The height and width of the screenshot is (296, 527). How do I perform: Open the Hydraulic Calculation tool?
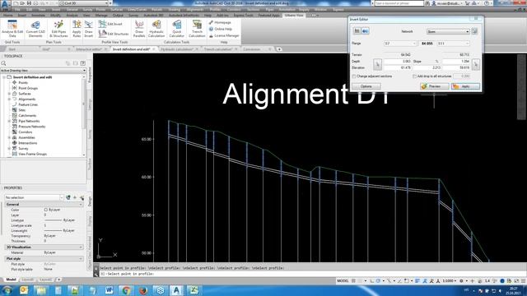tap(156, 29)
